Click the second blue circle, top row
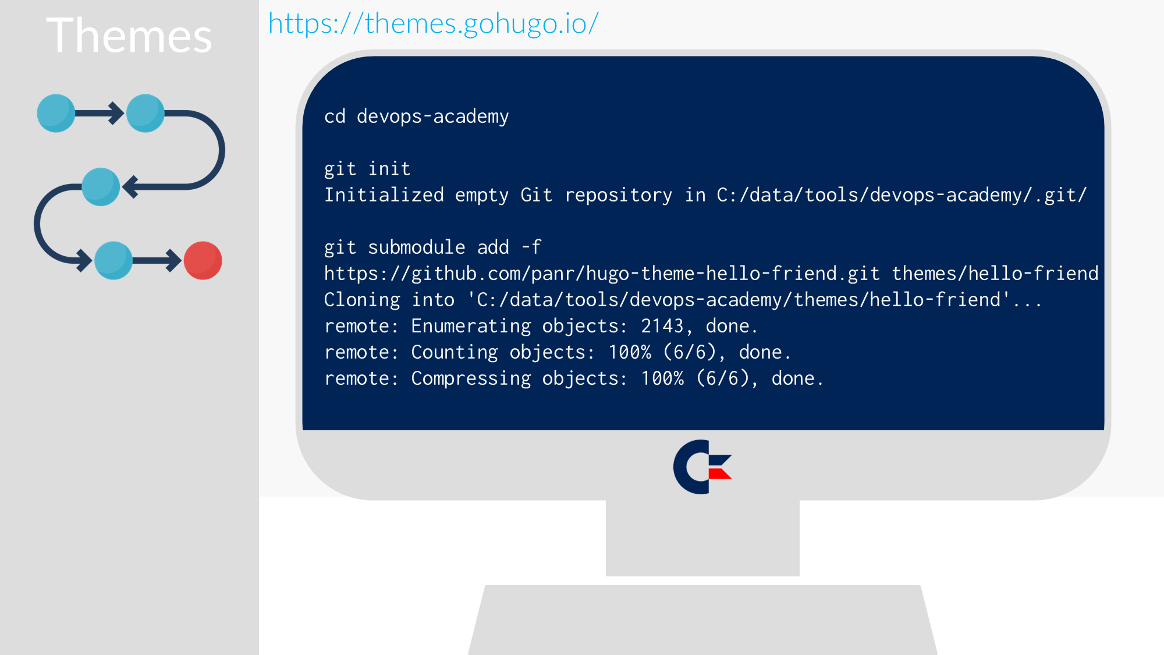Image resolution: width=1164 pixels, height=655 pixels. coord(145,113)
